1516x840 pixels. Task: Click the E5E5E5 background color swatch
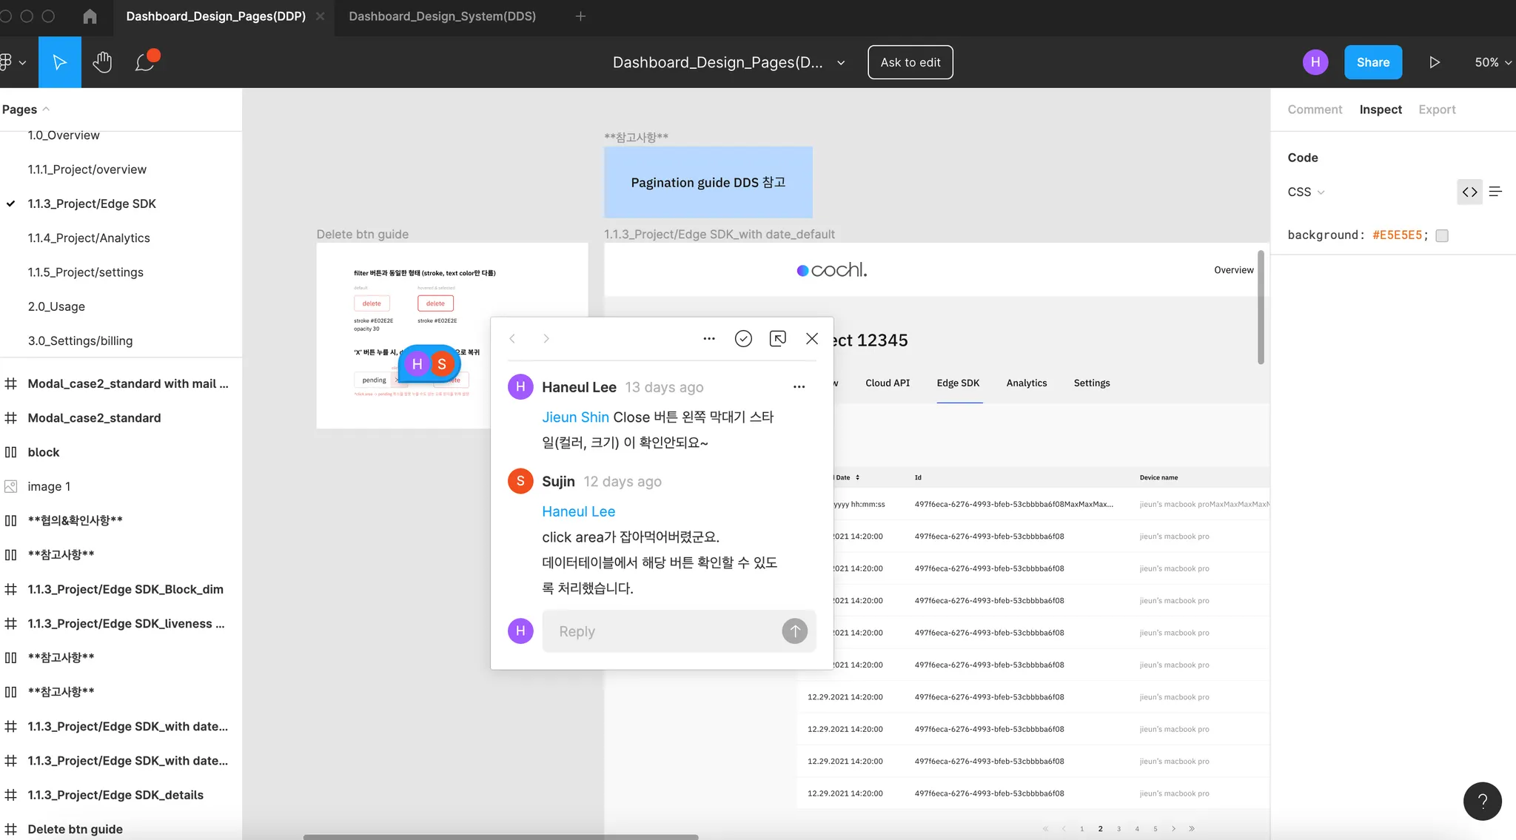pos(1441,235)
